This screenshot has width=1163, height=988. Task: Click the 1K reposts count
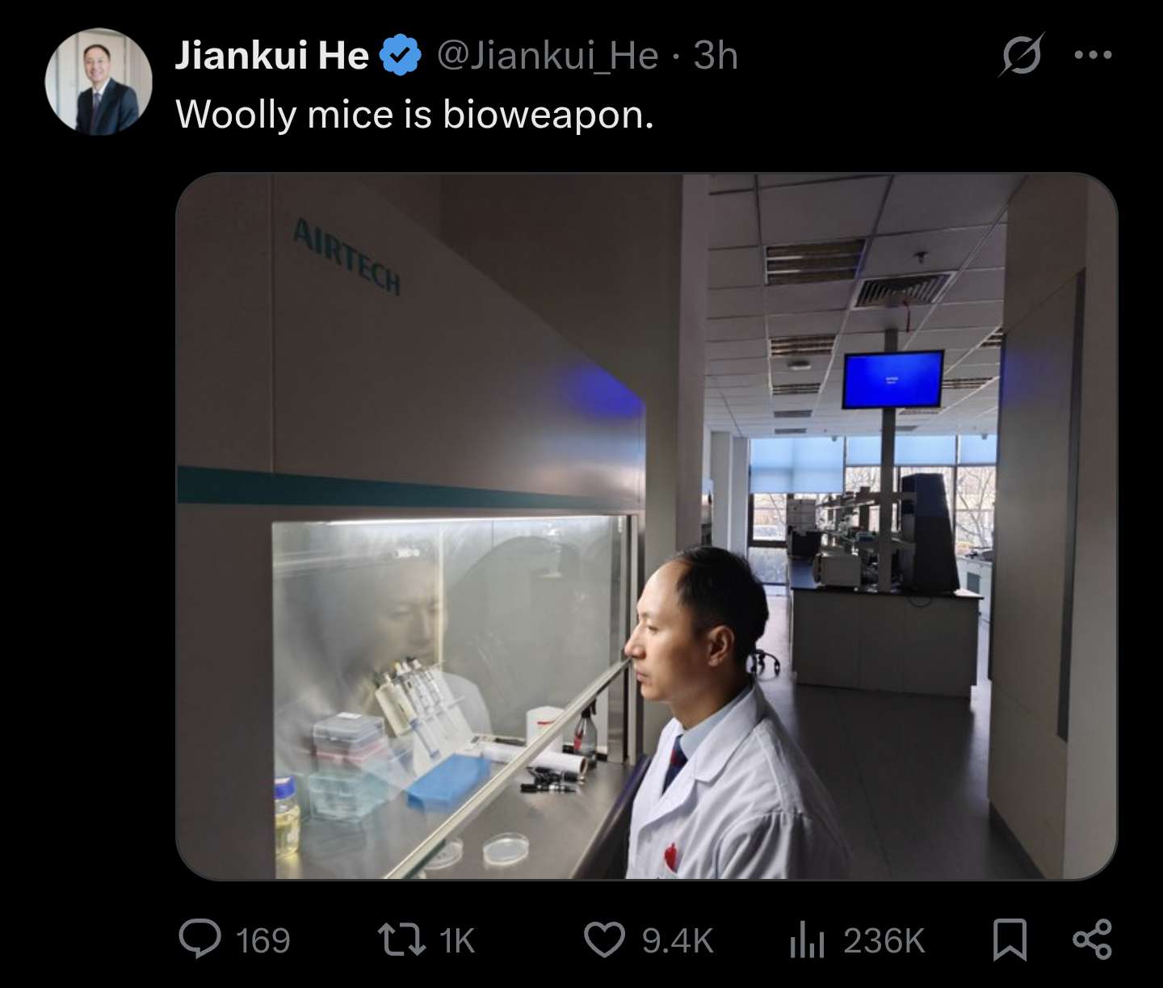[x=457, y=940]
